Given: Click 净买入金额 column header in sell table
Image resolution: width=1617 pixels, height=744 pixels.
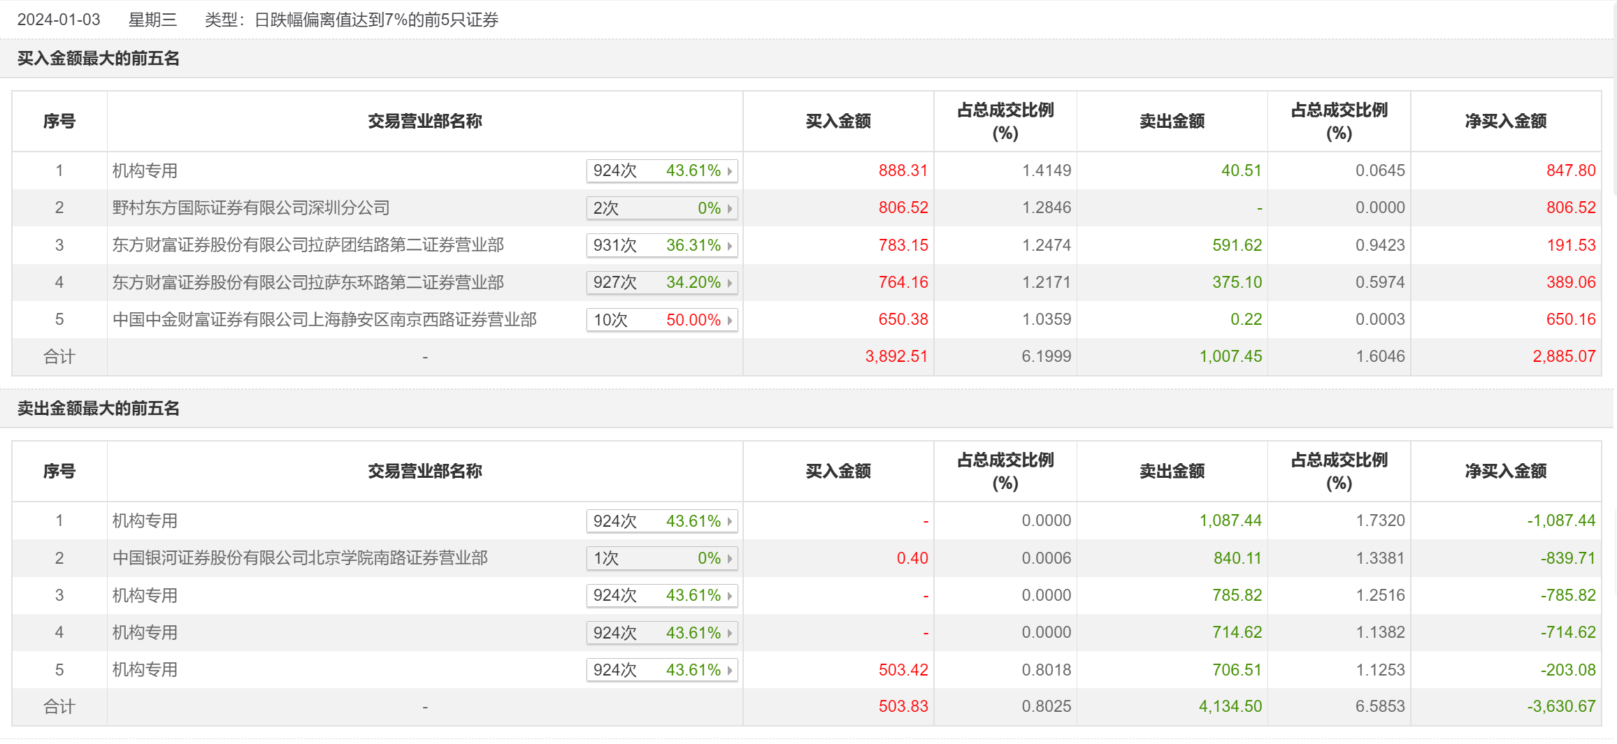Looking at the screenshot, I should coord(1505,472).
